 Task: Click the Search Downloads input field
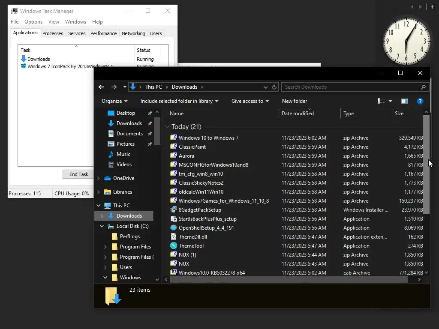pos(352,87)
